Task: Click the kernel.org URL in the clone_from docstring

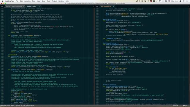Action: (56, 59)
